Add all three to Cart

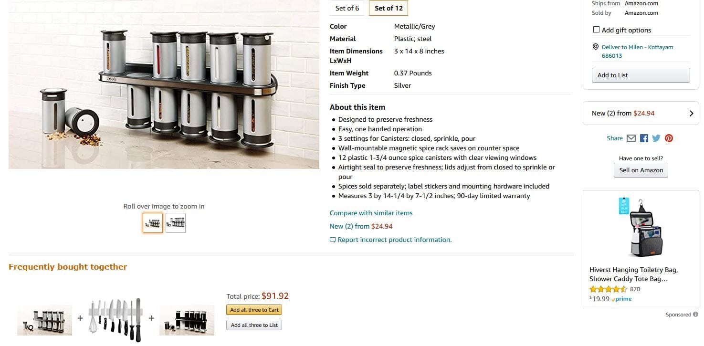coord(254,310)
